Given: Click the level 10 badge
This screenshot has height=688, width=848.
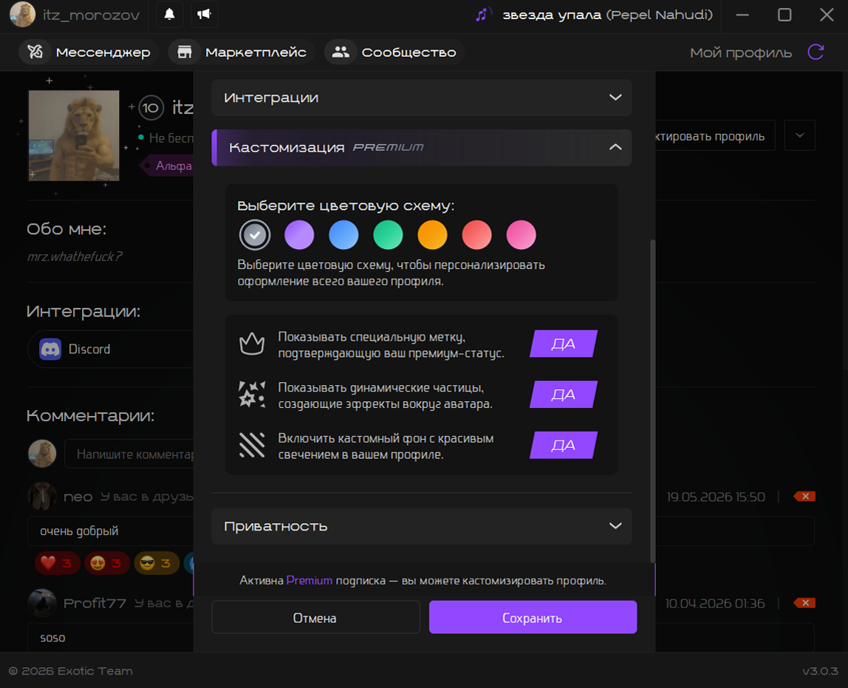Looking at the screenshot, I should pyautogui.click(x=151, y=108).
